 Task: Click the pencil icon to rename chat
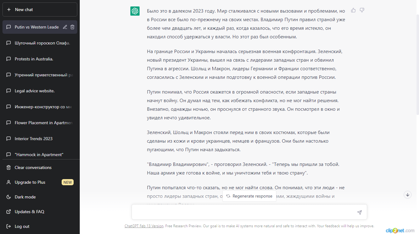click(65, 27)
